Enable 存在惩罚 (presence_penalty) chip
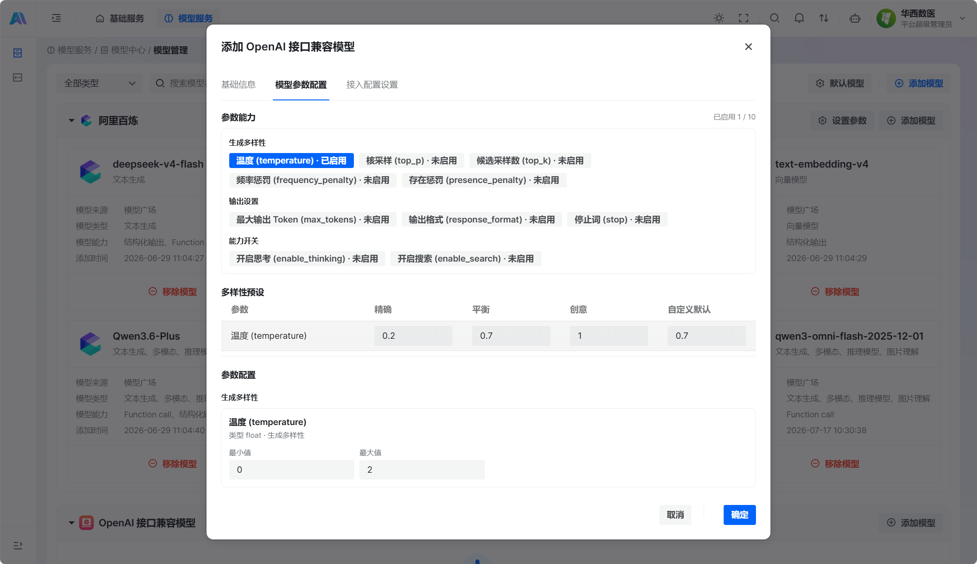 click(483, 180)
